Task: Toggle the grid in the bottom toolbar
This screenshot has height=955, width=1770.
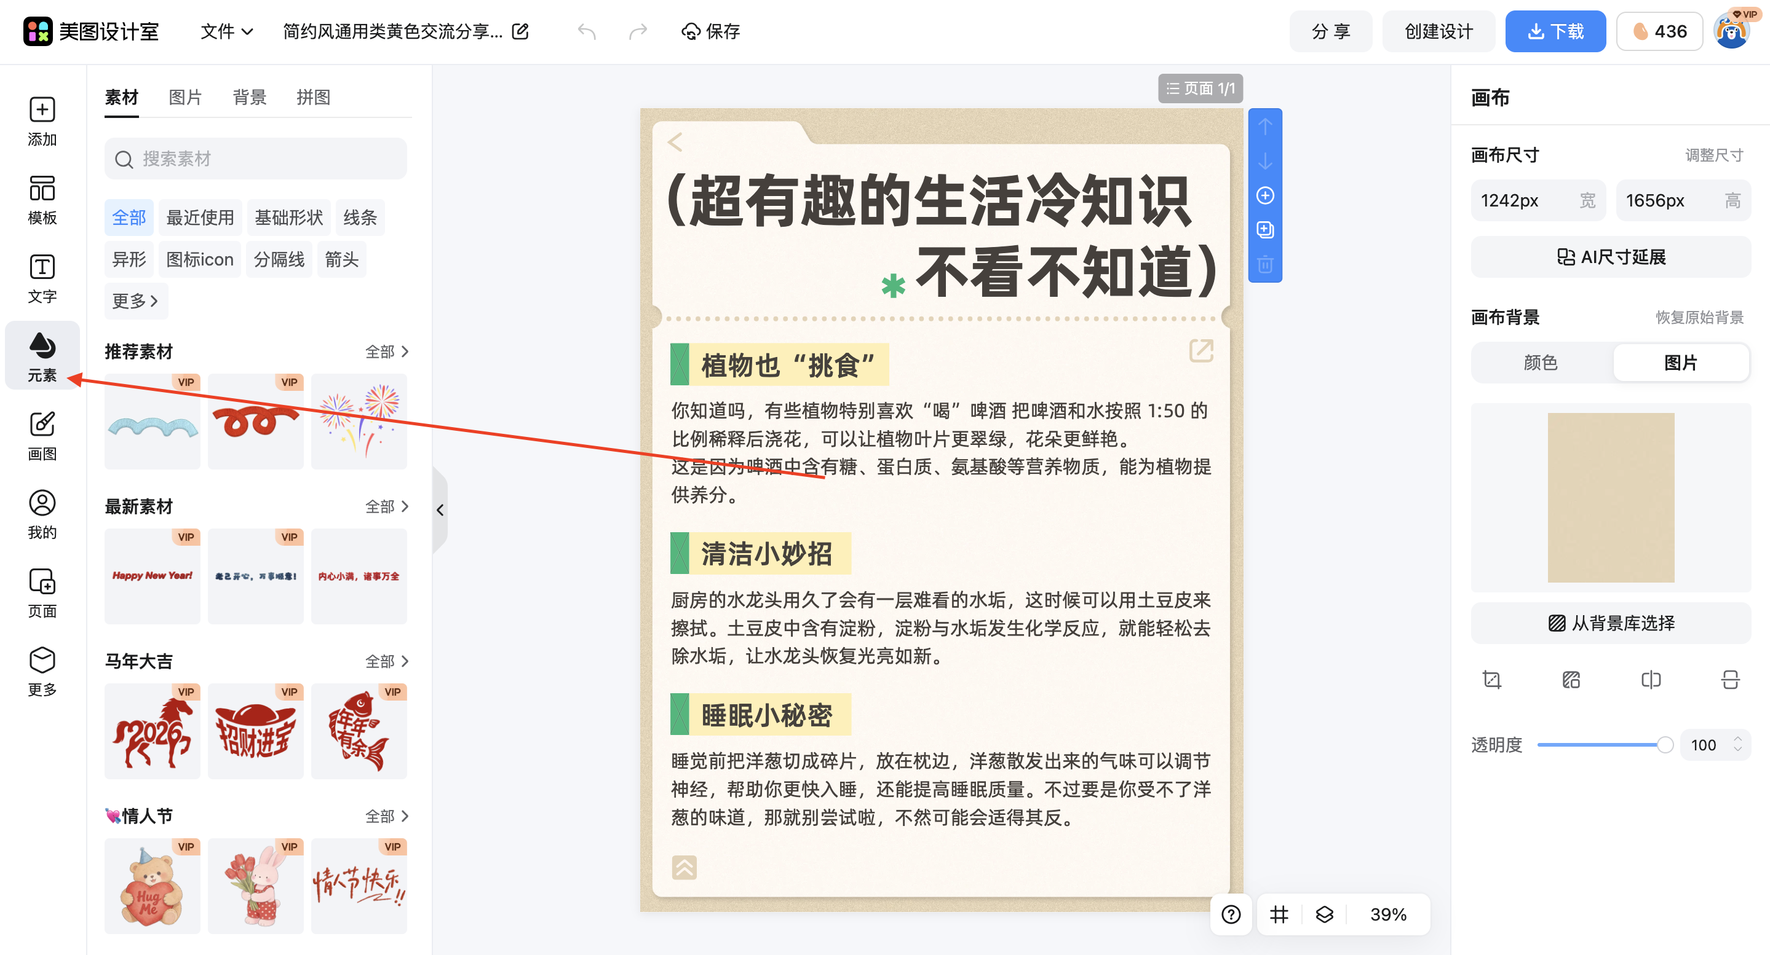Action: click(x=1278, y=914)
